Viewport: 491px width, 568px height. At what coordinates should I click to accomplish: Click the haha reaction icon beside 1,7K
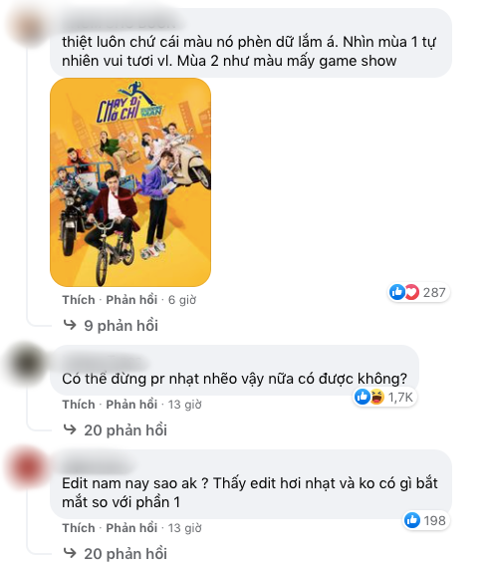coord(376,397)
